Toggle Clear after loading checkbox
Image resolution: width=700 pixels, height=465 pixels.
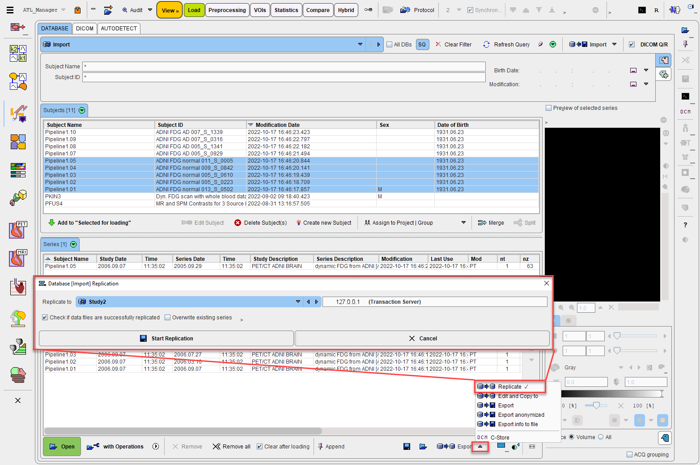259,446
